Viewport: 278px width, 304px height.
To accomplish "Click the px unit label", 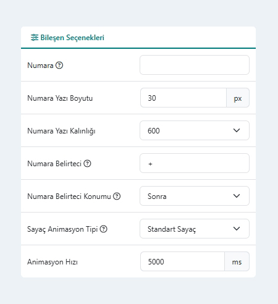I will (238, 98).
